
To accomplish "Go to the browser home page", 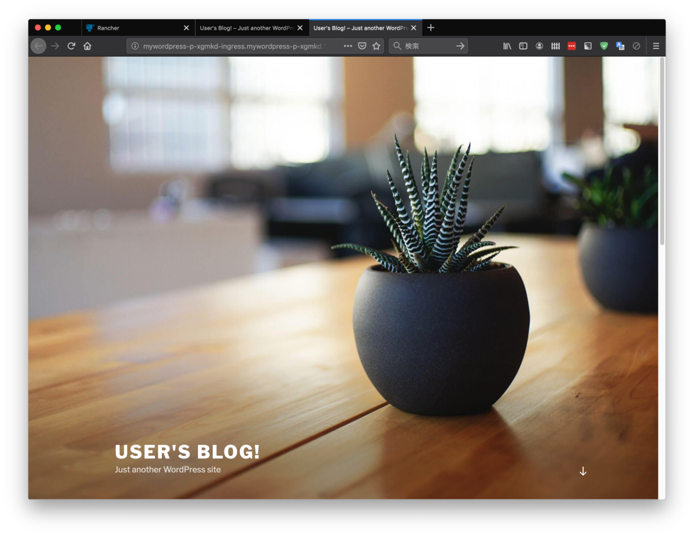I will [x=87, y=46].
